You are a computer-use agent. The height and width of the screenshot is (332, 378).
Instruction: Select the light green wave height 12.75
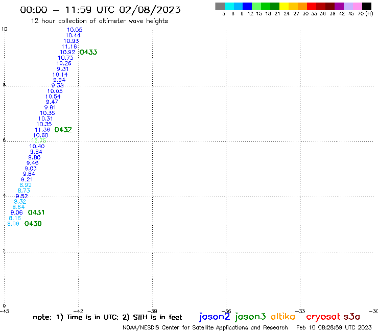point(39,140)
